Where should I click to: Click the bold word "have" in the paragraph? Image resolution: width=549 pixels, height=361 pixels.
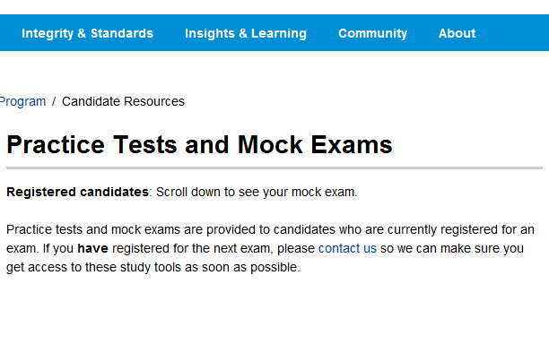tap(93, 248)
